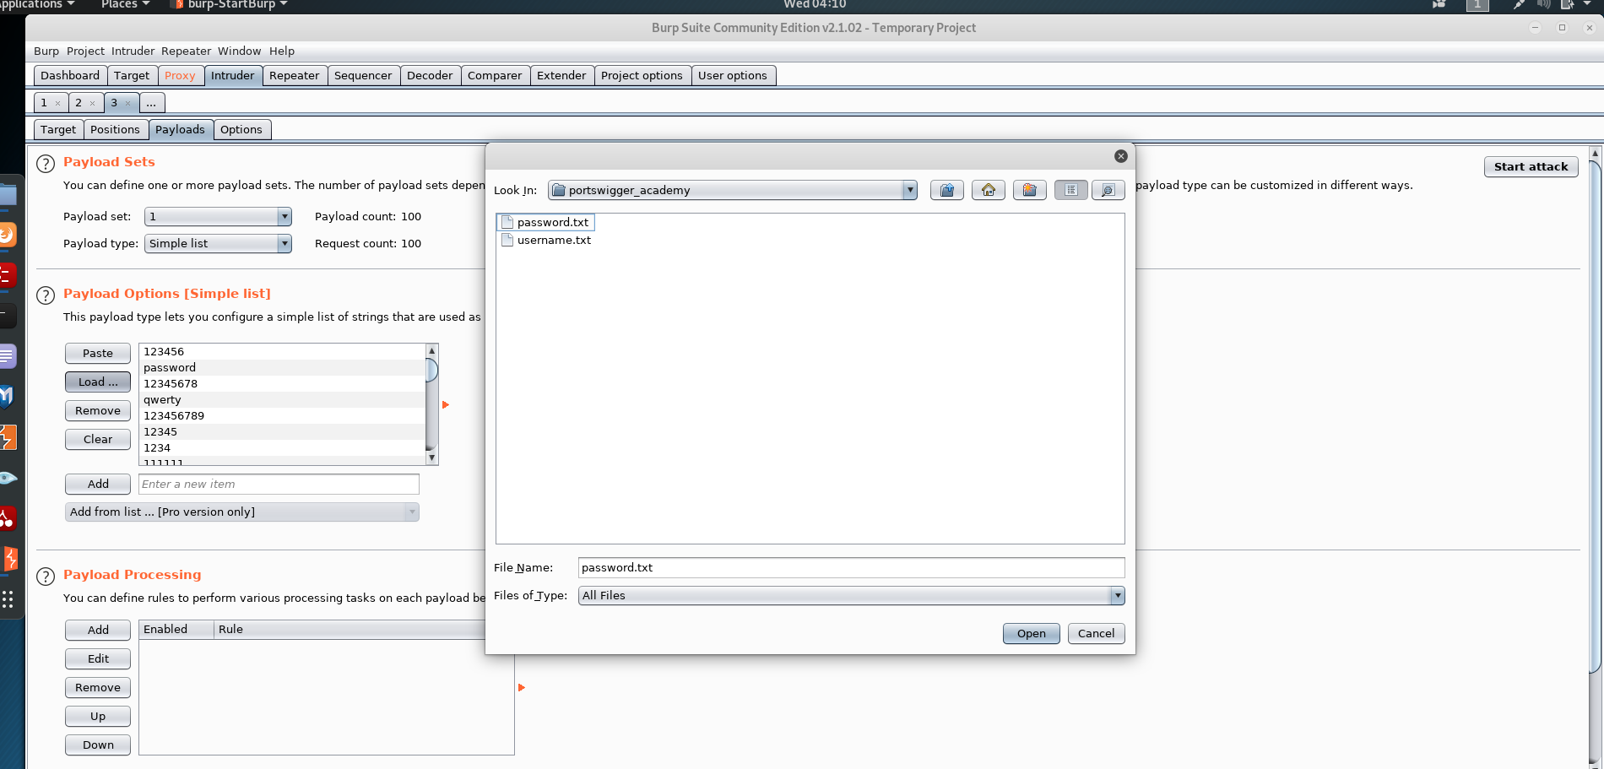Open Add from list Pro-only dropdown
This screenshot has width=1604, height=769.
point(241,512)
